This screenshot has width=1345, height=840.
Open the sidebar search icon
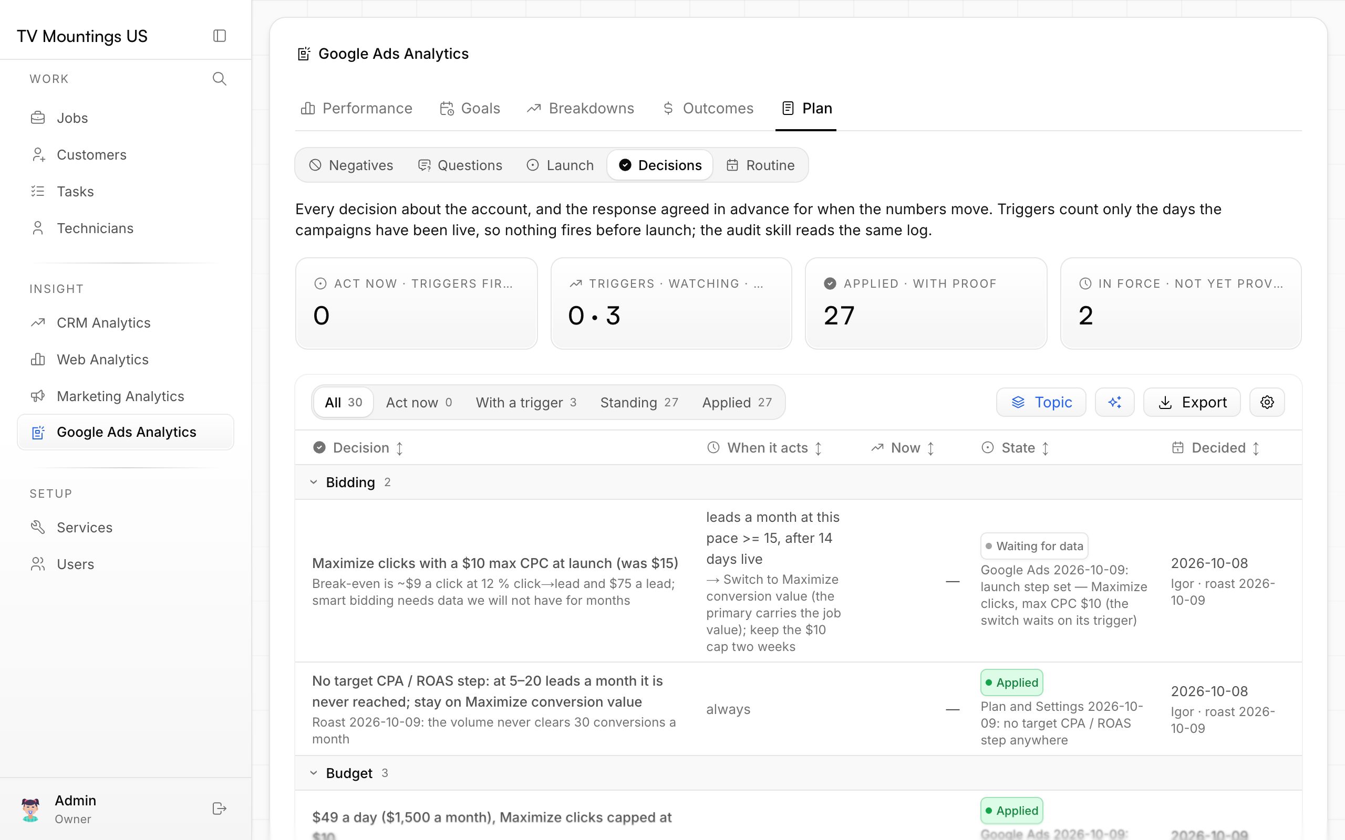click(x=220, y=79)
